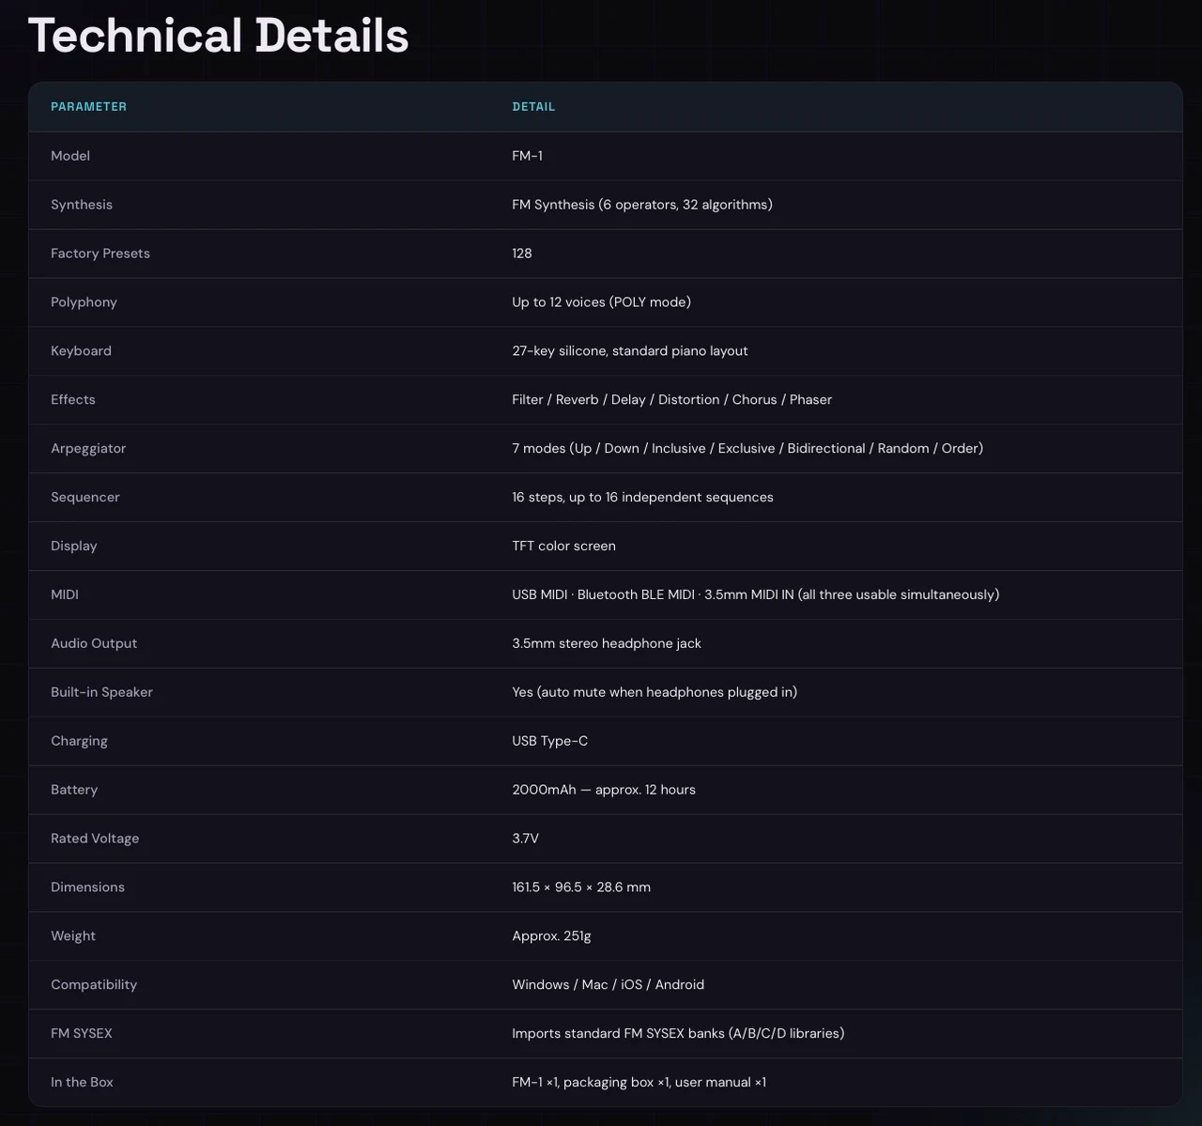Click the 'Approx. 251g' value
The height and width of the screenshot is (1126, 1202).
pyautogui.click(x=551, y=937)
